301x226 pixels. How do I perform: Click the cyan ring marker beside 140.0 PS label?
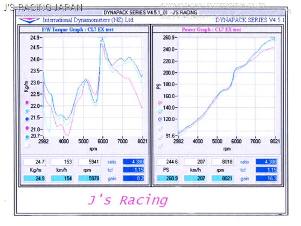160,111
